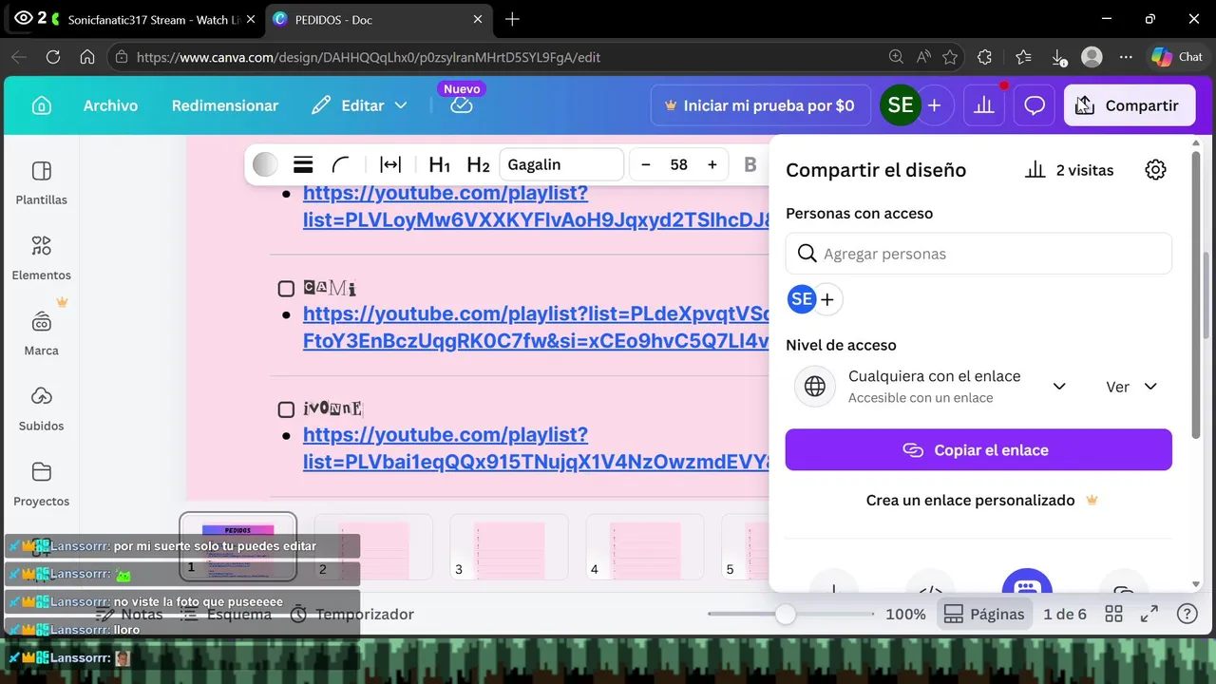Enter fullscreen with expand arrows icon

(1149, 615)
